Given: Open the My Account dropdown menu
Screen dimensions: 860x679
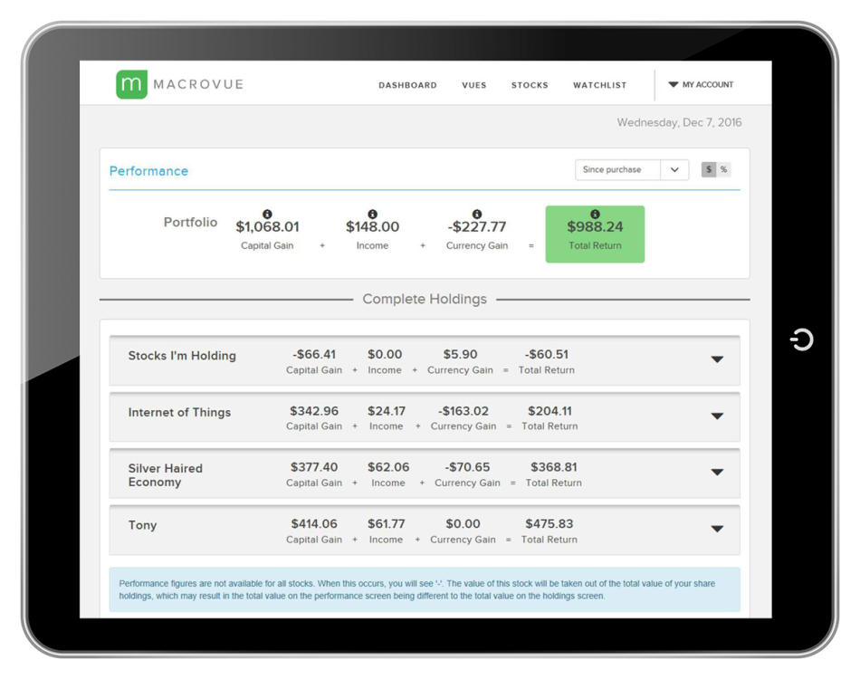Looking at the screenshot, I should tap(702, 84).
